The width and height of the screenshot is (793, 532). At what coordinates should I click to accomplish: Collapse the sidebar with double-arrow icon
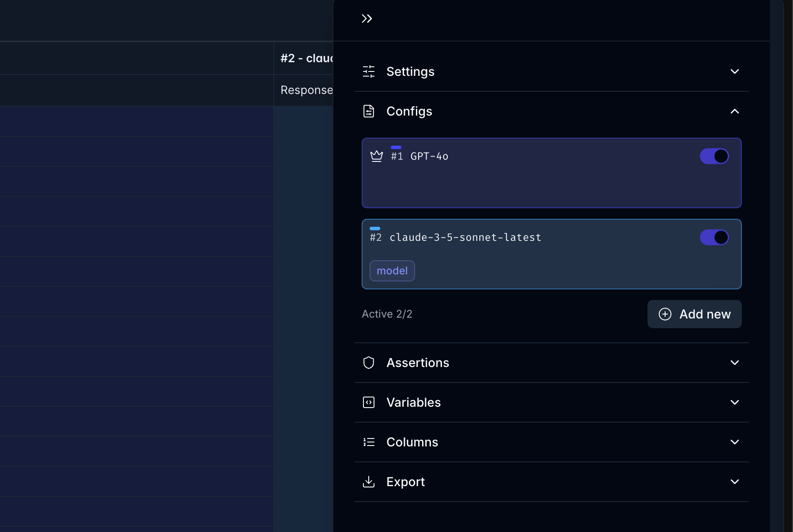click(x=367, y=19)
